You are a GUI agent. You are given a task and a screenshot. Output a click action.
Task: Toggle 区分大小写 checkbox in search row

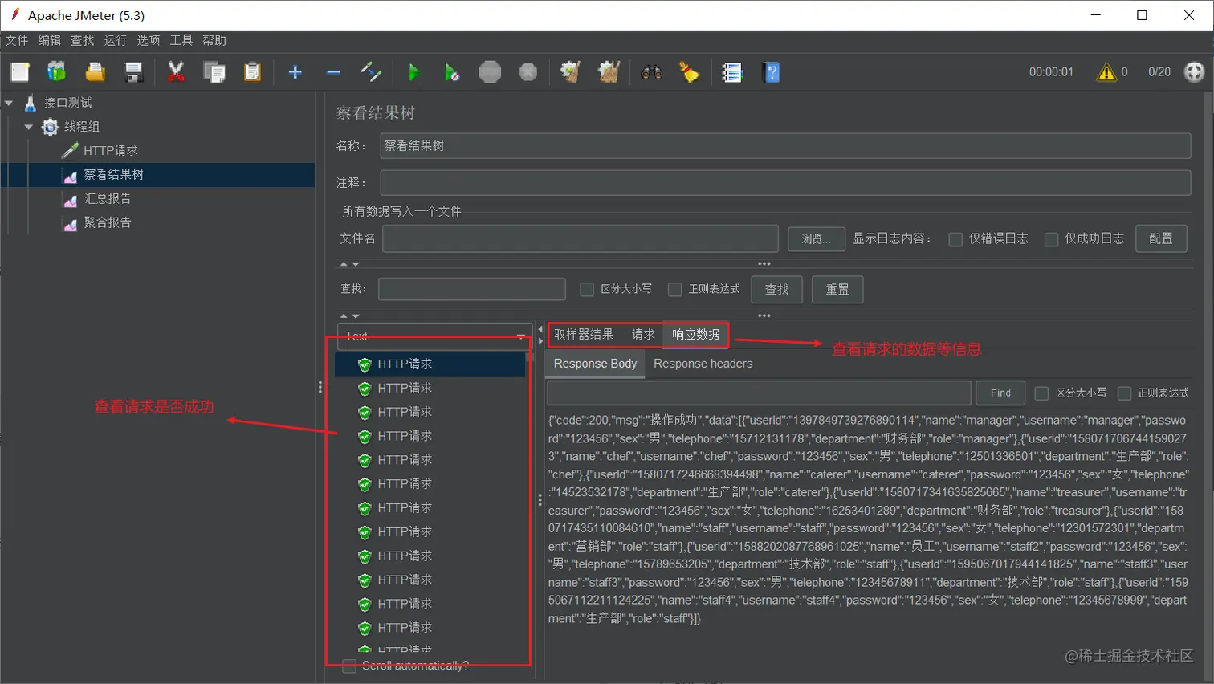click(587, 289)
